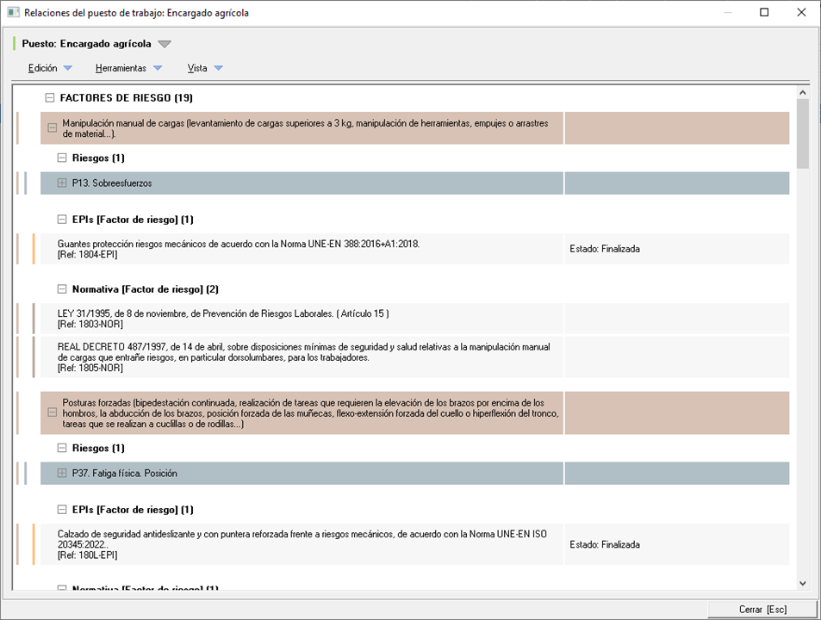Expand the P37. Fatiga física. Posición row
The image size is (821, 620).
tap(62, 474)
